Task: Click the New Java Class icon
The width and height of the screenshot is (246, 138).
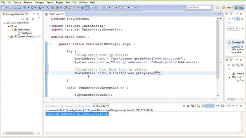Action: click(x=57, y=8)
